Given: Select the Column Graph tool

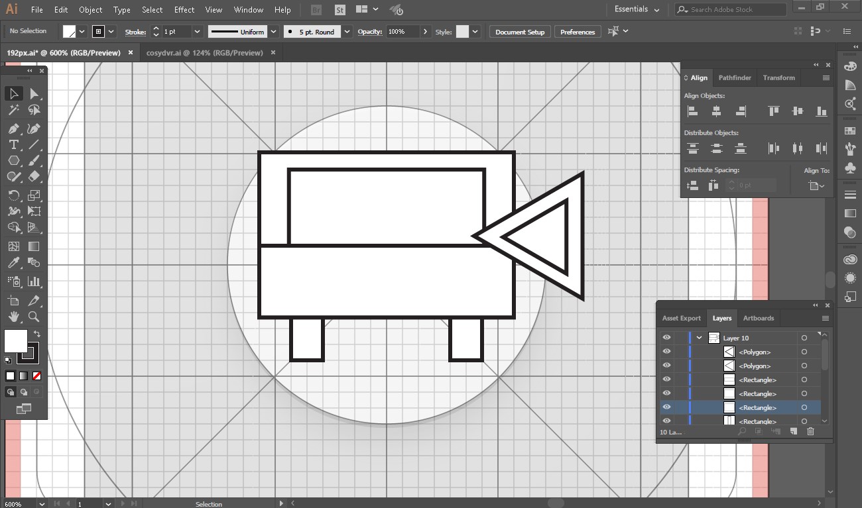Looking at the screenshot, I should (34, 281).
